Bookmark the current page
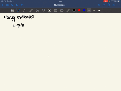 [17, 5]
